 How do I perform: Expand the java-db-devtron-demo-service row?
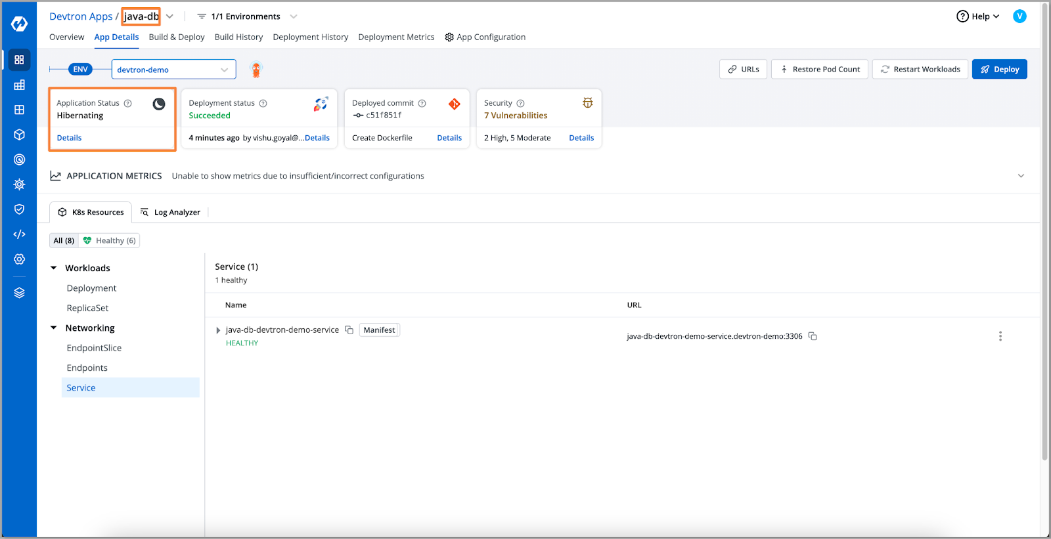coord(218,330)
